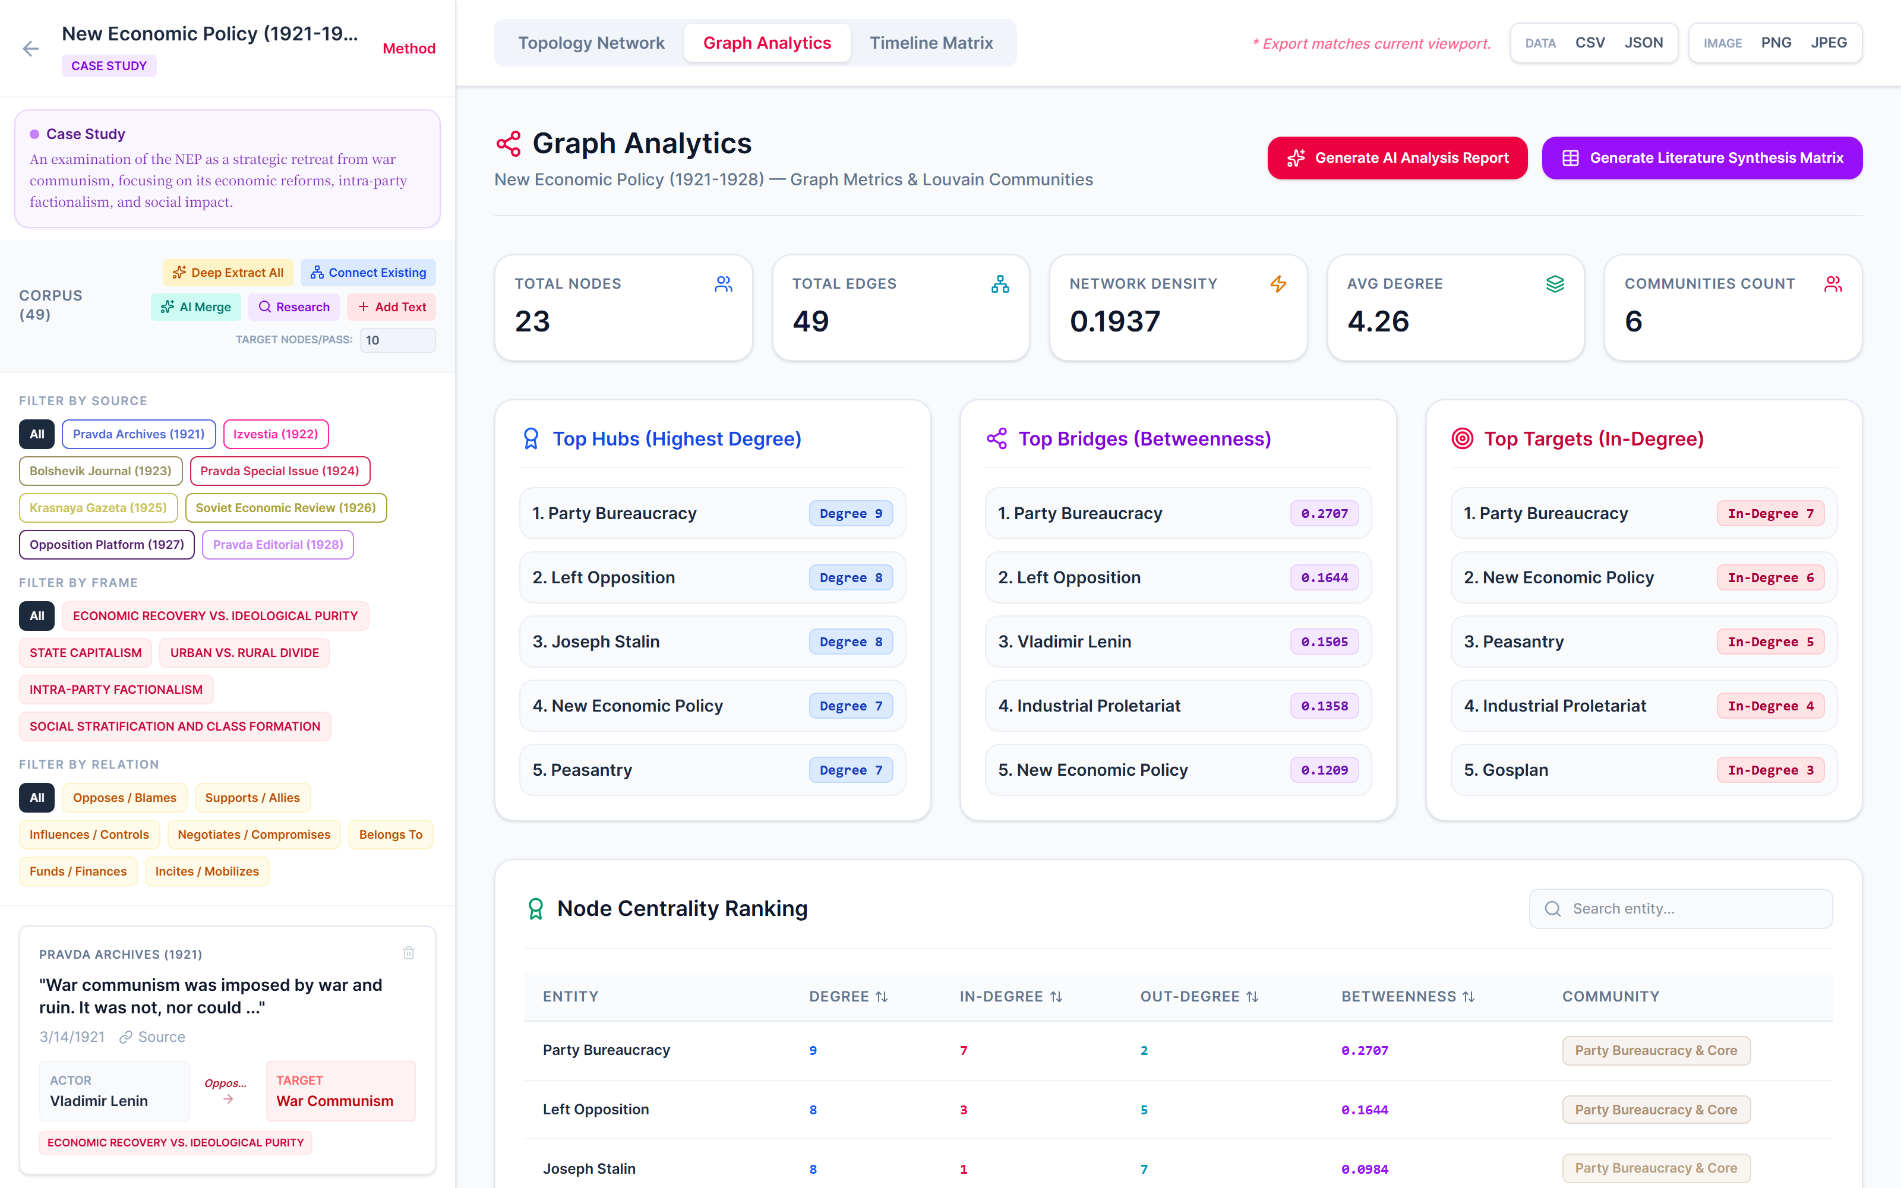
Task: Generate Literature Synthesis Matrix
Action: (1702, 158)
